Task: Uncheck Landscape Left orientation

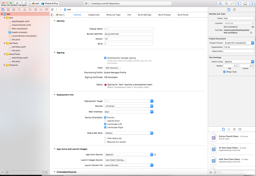Action: [105, 124]
